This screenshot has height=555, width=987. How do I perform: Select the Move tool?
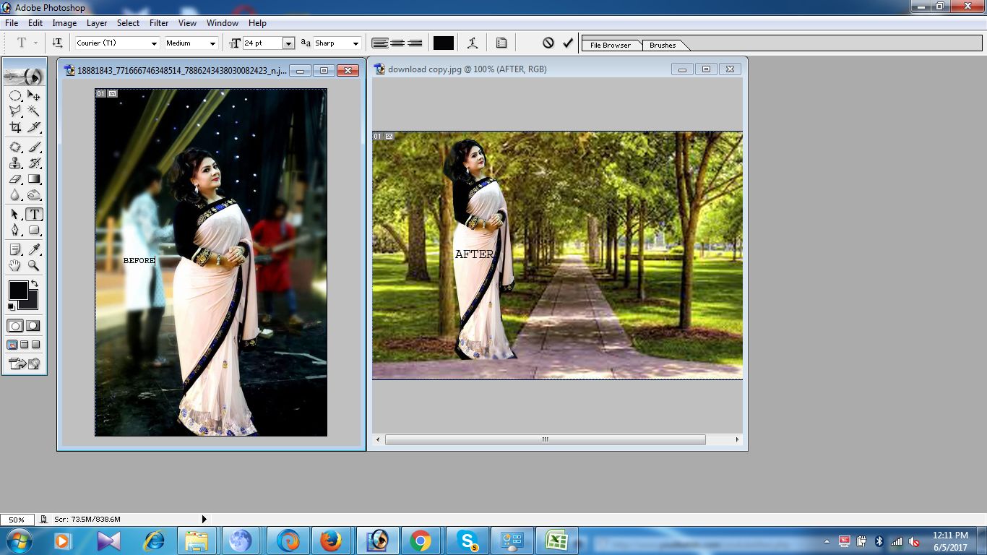click(x=33, y=95)
